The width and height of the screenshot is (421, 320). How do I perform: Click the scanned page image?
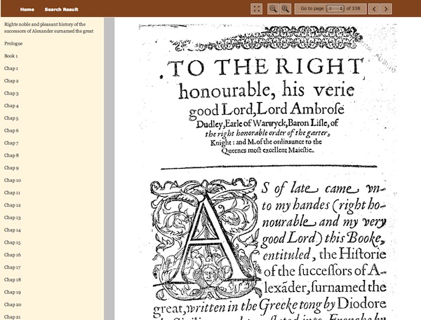268,172
